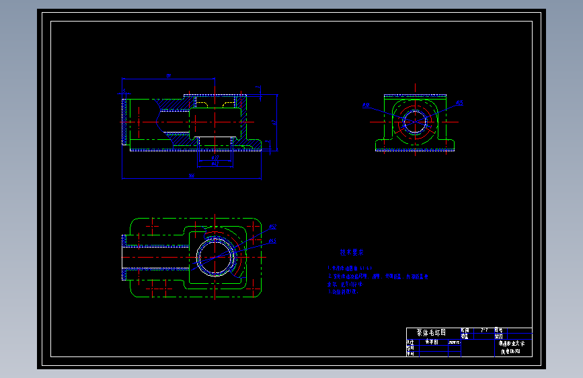This screenshot has height=378, width=583.
Task: Select the left diameter label on right view
Action: (x=366, y=106)
